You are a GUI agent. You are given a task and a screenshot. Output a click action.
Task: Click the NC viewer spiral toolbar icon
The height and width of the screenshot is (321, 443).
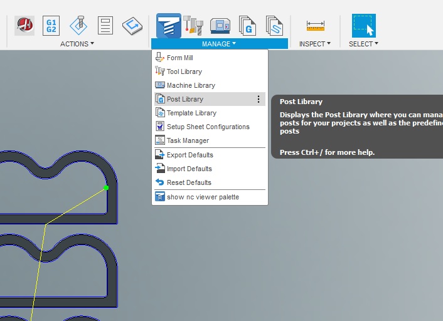169,26
